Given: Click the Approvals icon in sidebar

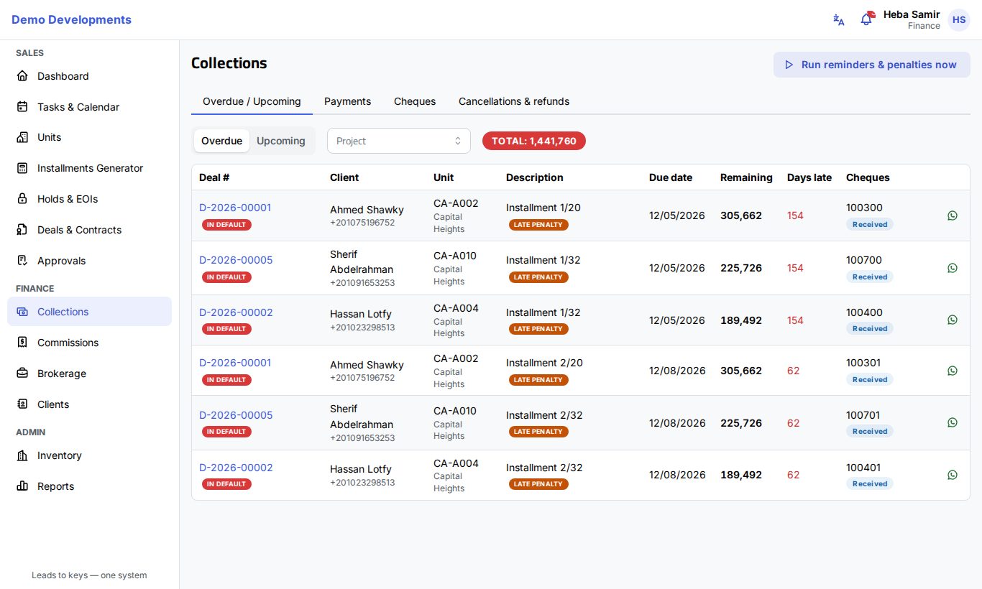Looking at the screenshot, I should 22,261.
